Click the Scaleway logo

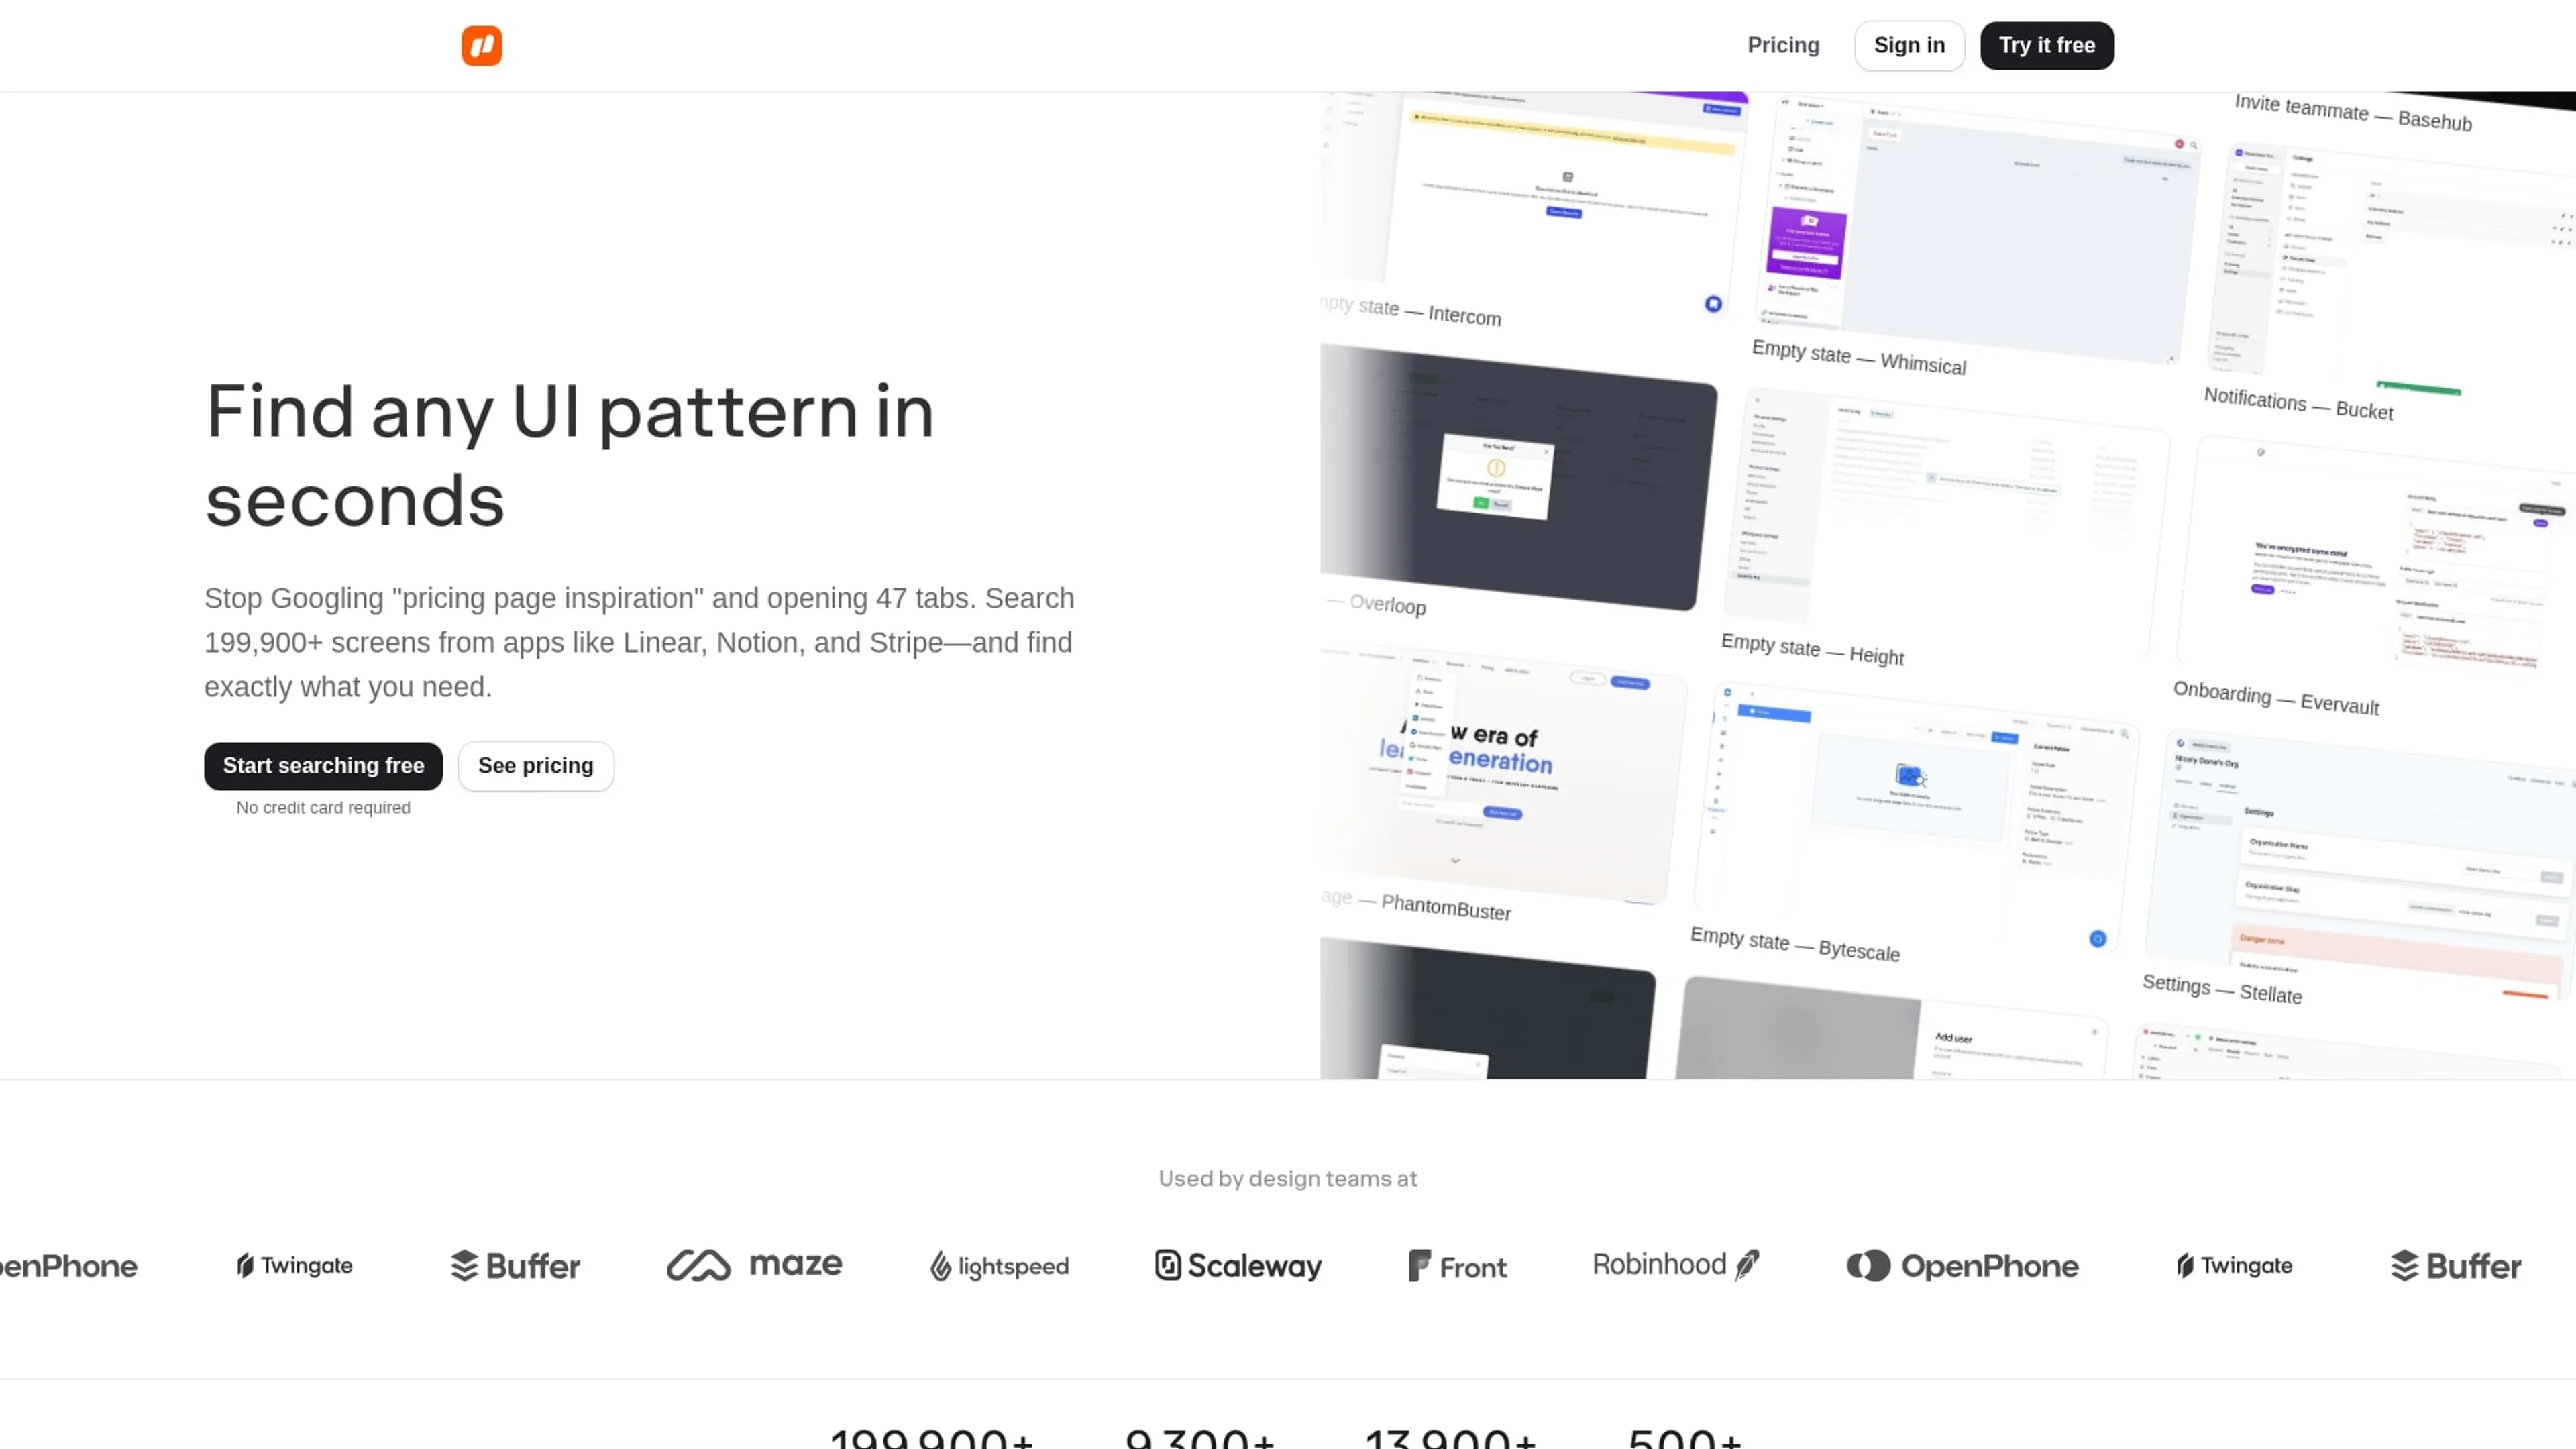pos(1238,1265)
